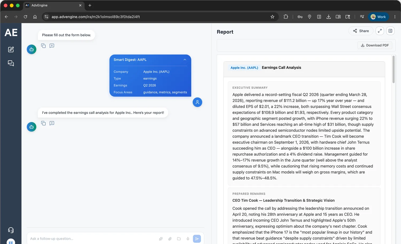Click the AE logo in sidebar
Screen dimensions: 401x244
(x=11, y=33)
